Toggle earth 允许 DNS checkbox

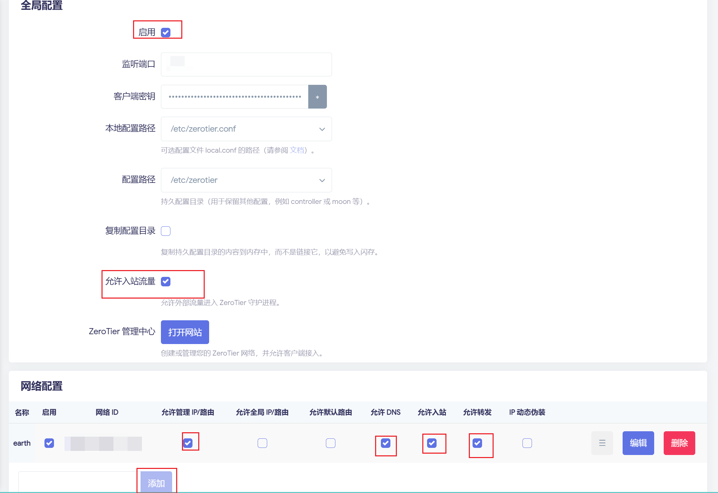coord(386,443)
